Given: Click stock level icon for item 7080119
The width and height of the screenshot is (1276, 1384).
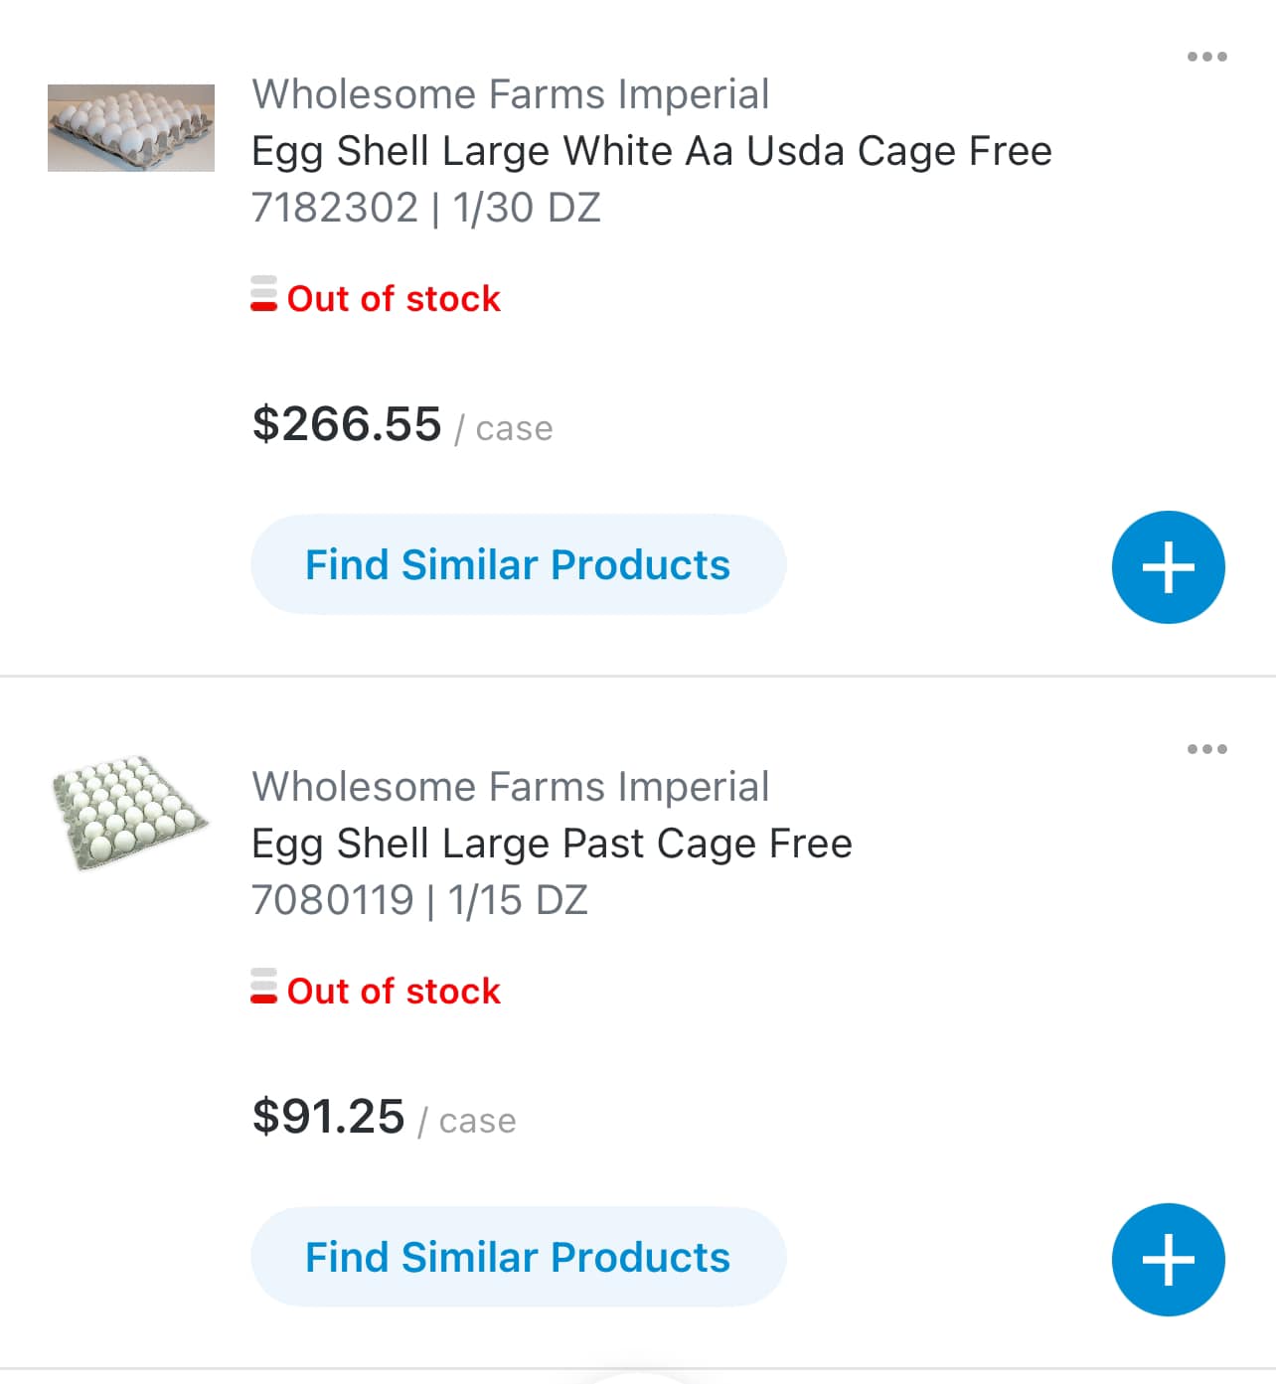Looking at the screenshot, I should click(263, 988).
